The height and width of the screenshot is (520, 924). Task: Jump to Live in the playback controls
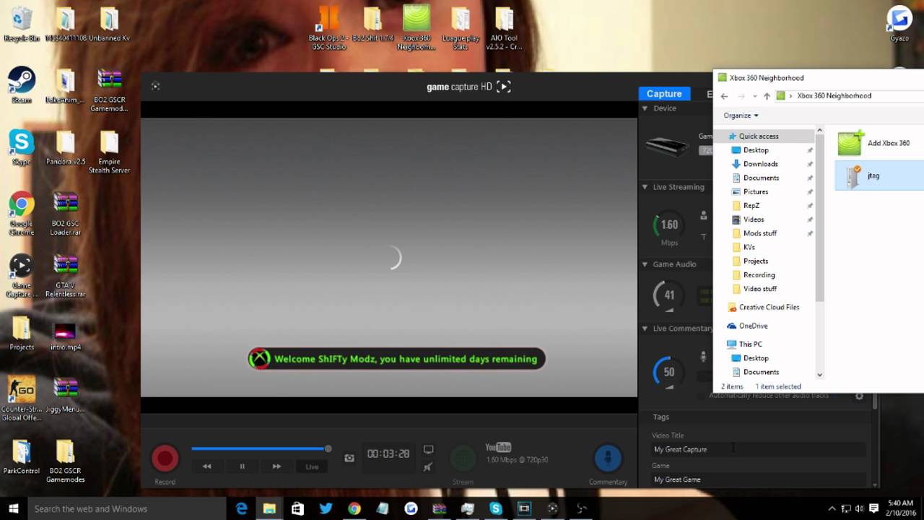tap(312, 467)
